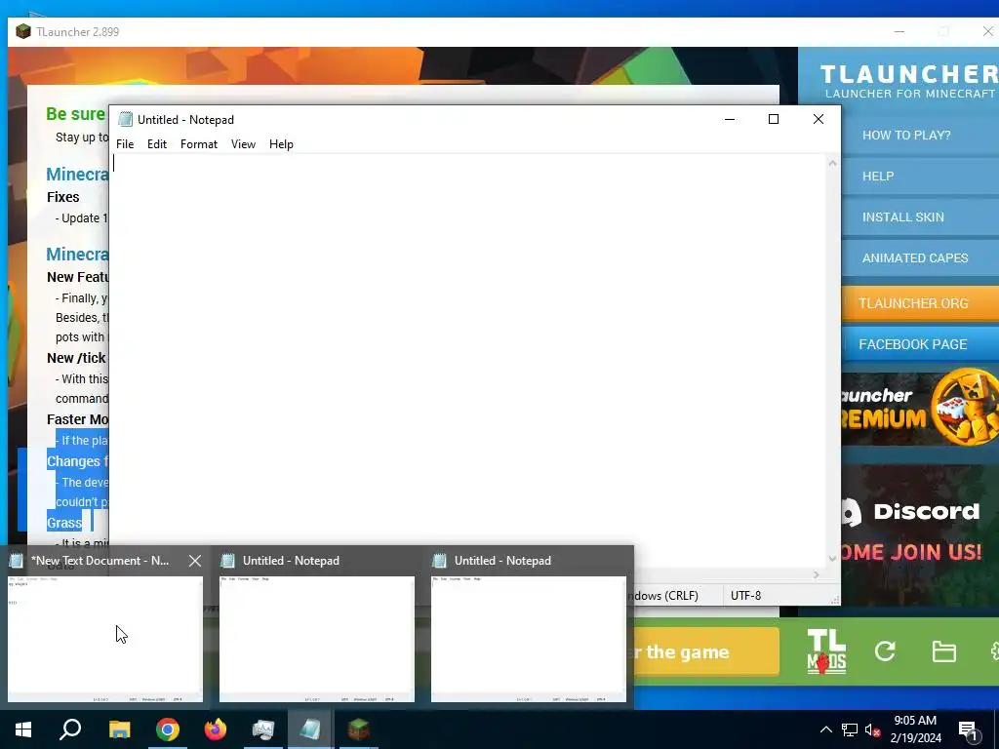Open File Explorer from taskbar
999x749 pixels.
click(x=119, y=729)
